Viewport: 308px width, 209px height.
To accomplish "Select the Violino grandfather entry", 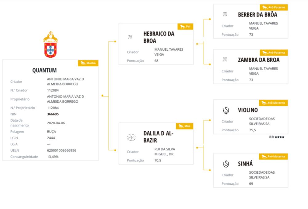I will (248, 110).
